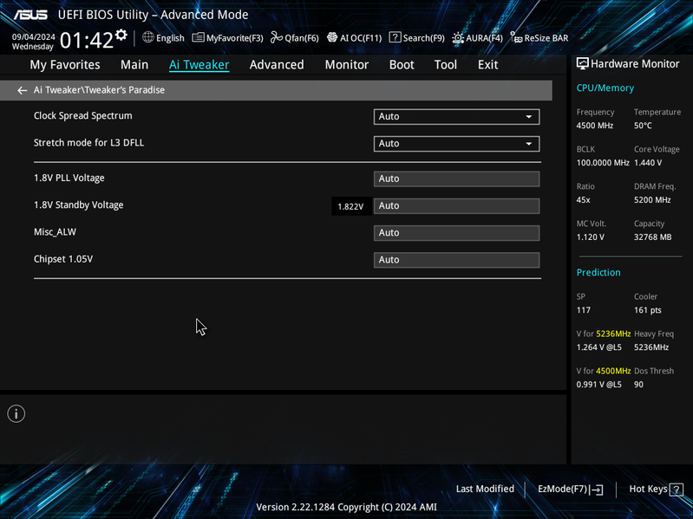Launch AI OC(F11) brain icon
693x519 pixels.
pos(332,37)
